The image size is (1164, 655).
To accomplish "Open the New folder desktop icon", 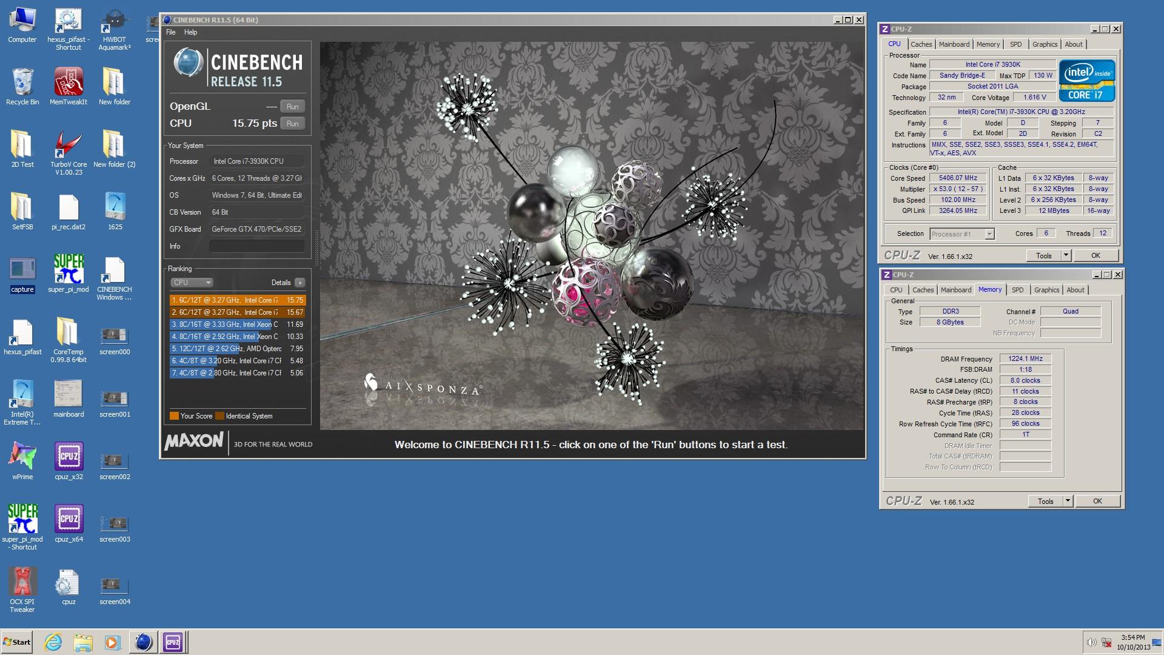I will coord(115,87).
